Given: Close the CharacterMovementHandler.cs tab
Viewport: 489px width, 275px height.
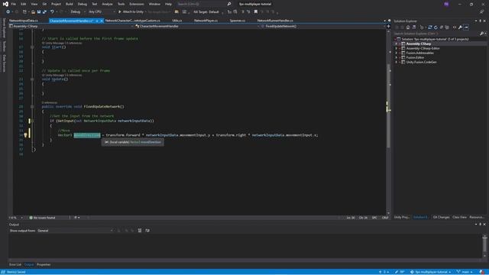Looking at the screenshot, I should (x=102, y=21).
